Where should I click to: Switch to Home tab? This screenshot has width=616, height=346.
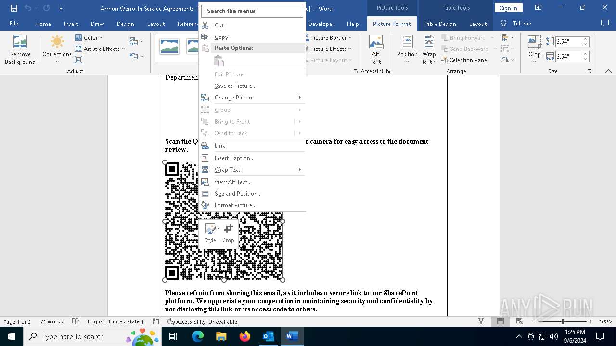click(43, 24)
